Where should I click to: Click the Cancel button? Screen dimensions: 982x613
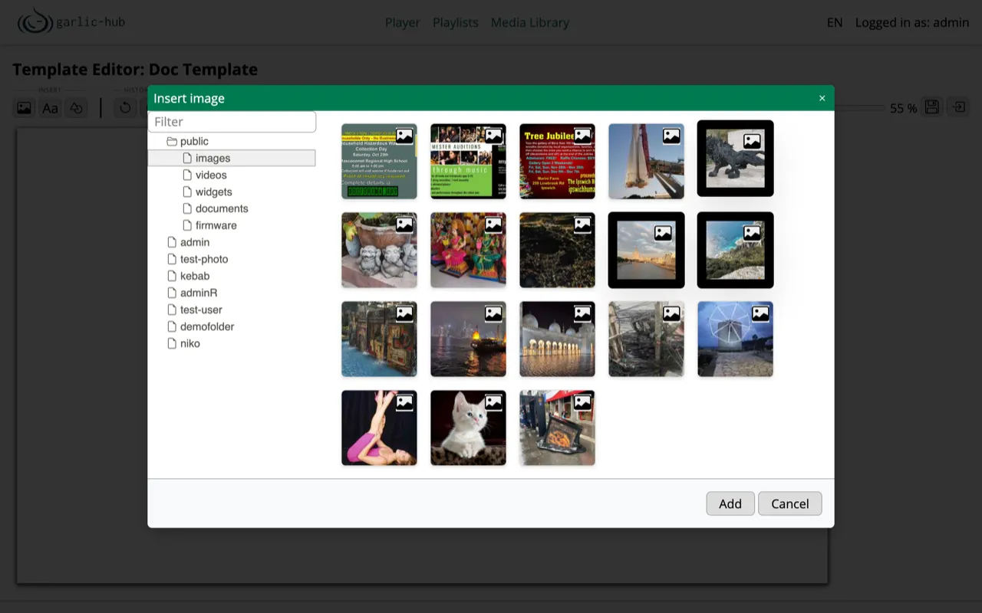point(790,503)
